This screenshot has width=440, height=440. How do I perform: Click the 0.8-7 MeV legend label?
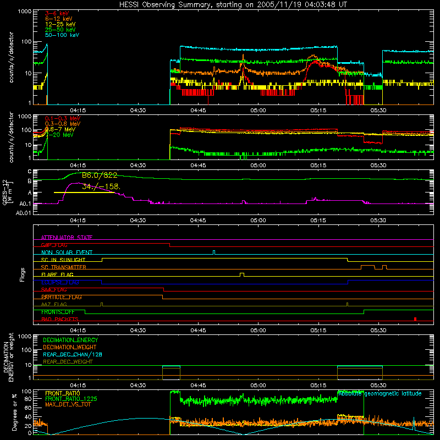(x=60, y=129)
